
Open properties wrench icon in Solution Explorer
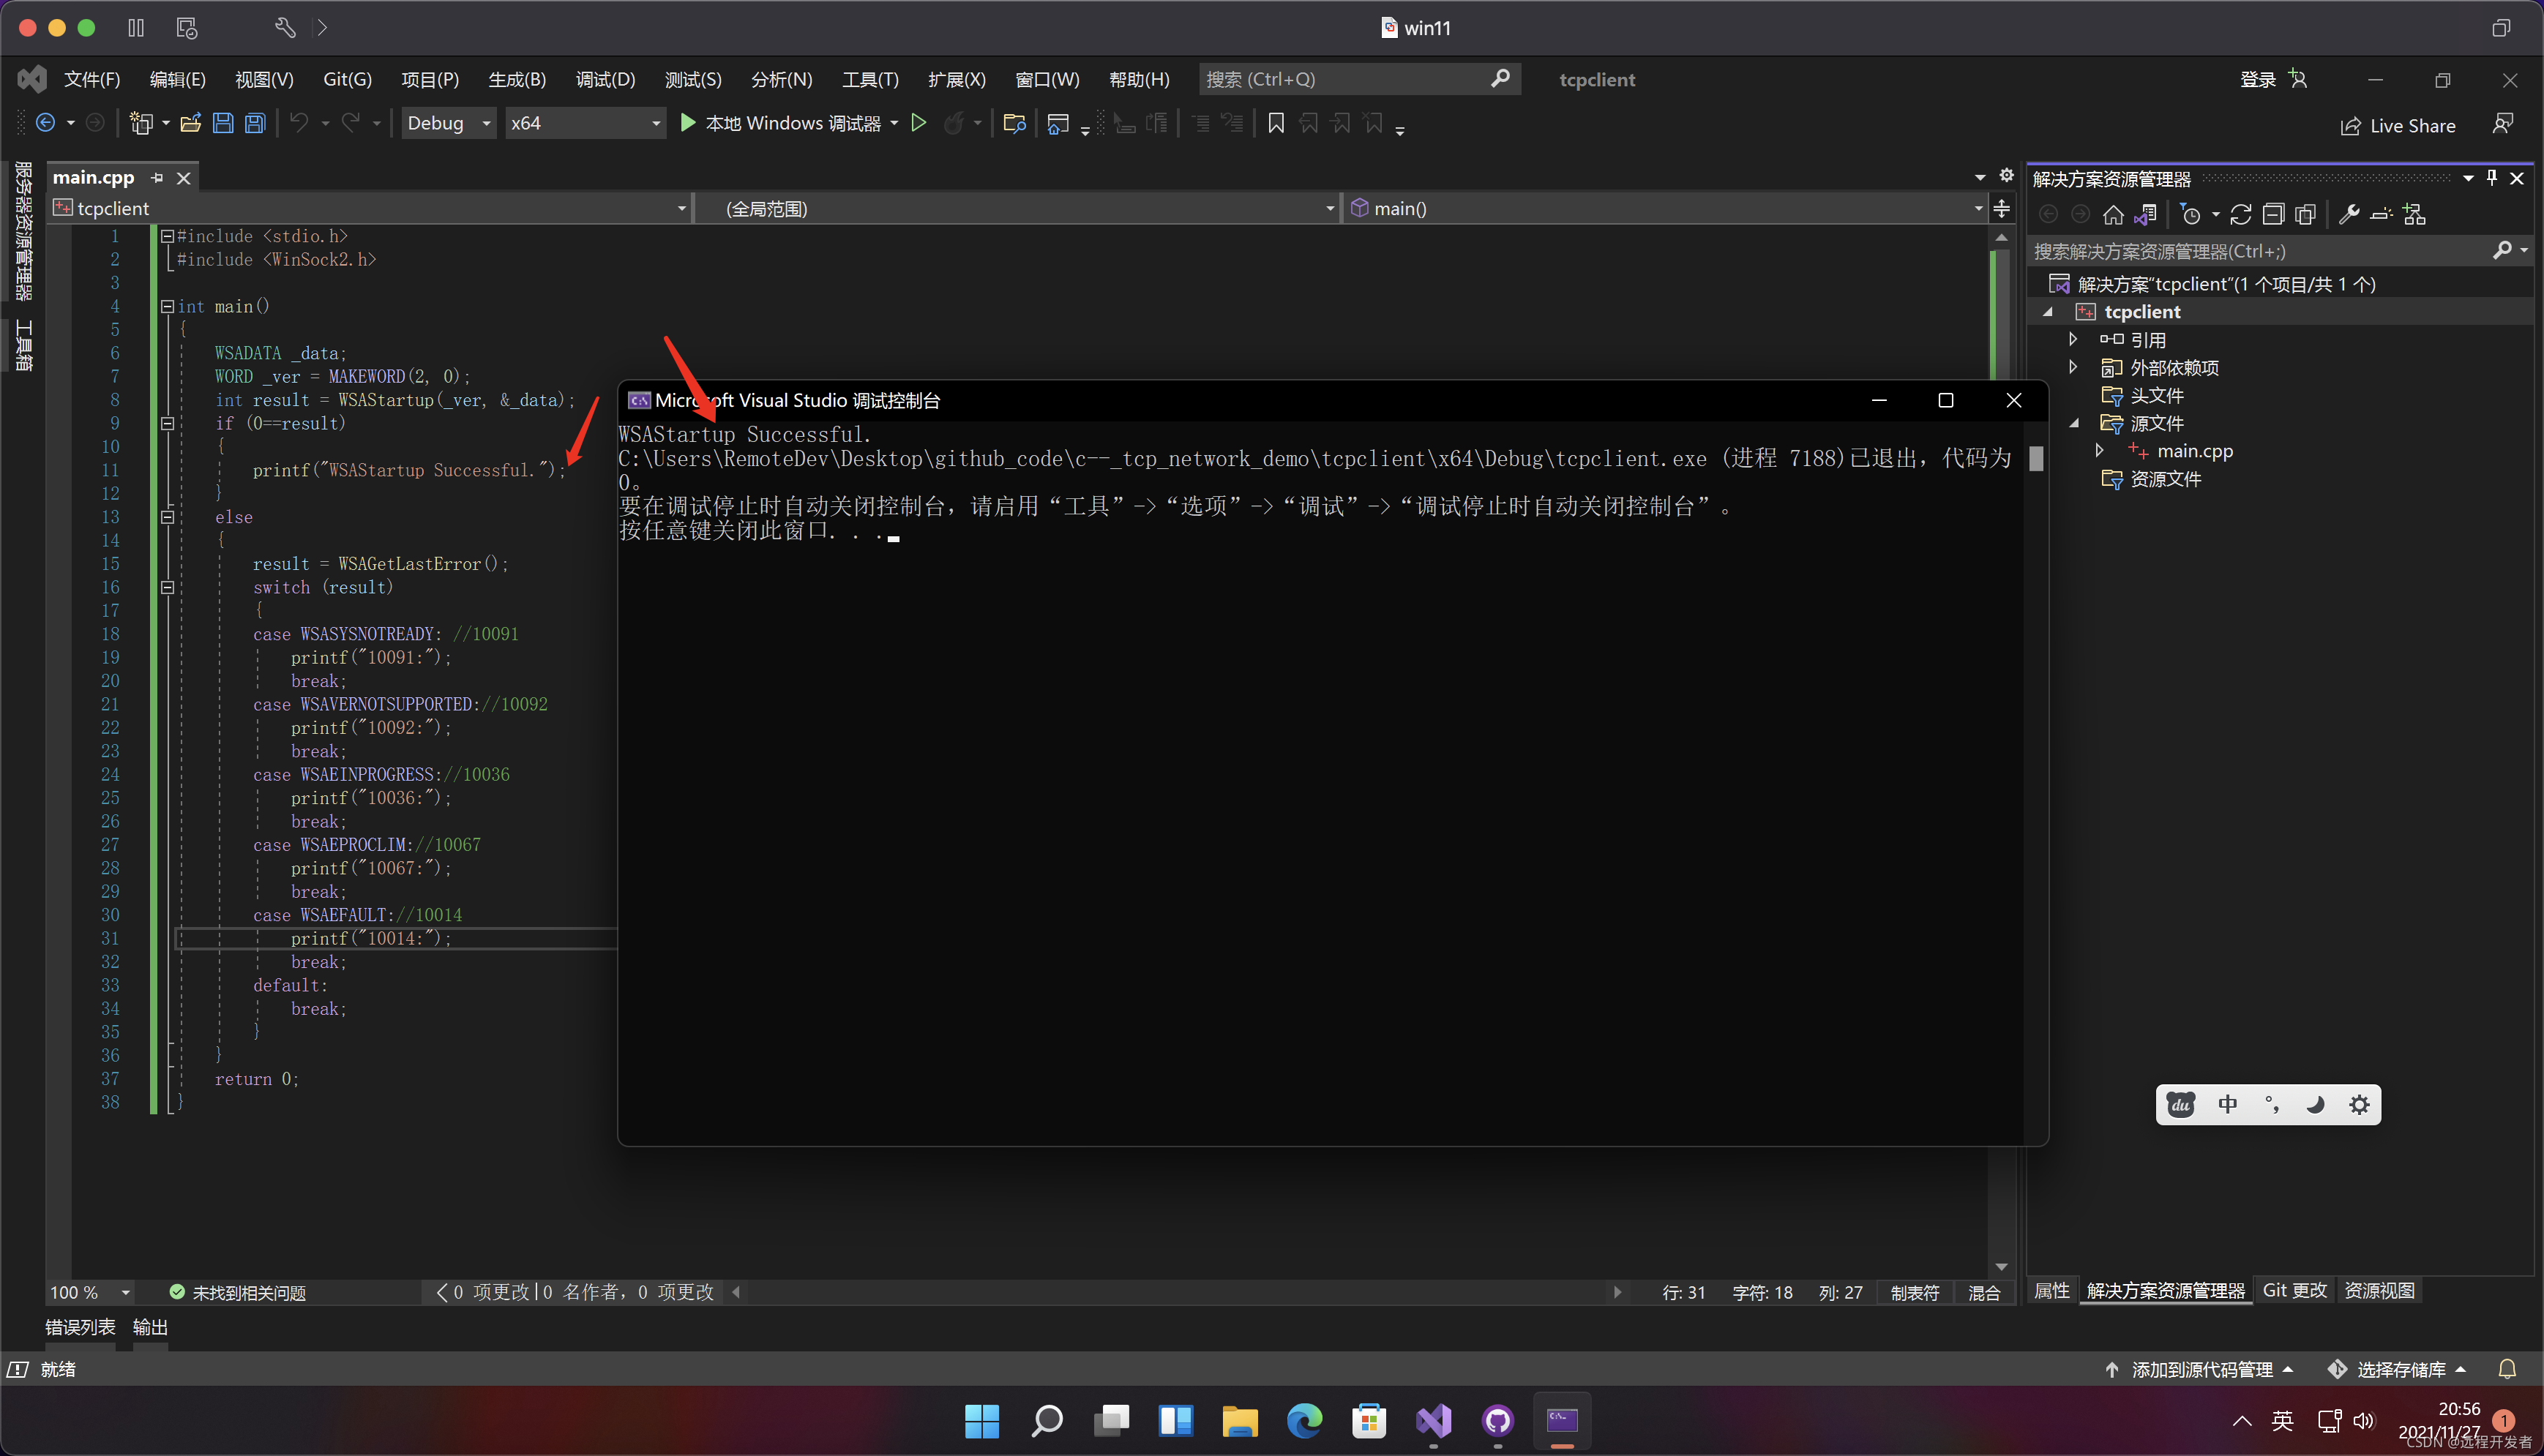click(2349, 214)
